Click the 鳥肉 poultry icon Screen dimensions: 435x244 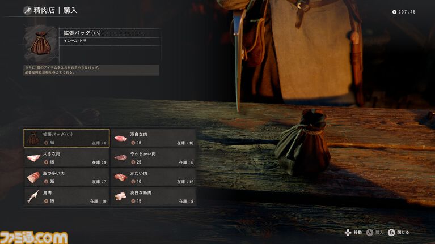click(x=33, y=196)
